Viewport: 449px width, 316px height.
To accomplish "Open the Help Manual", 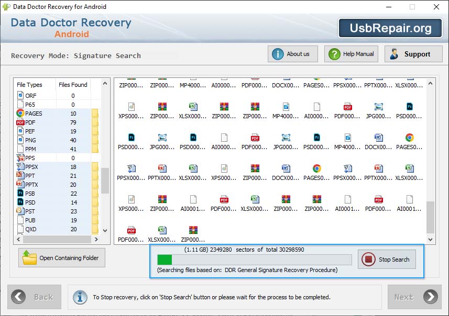I will (351, 54).
